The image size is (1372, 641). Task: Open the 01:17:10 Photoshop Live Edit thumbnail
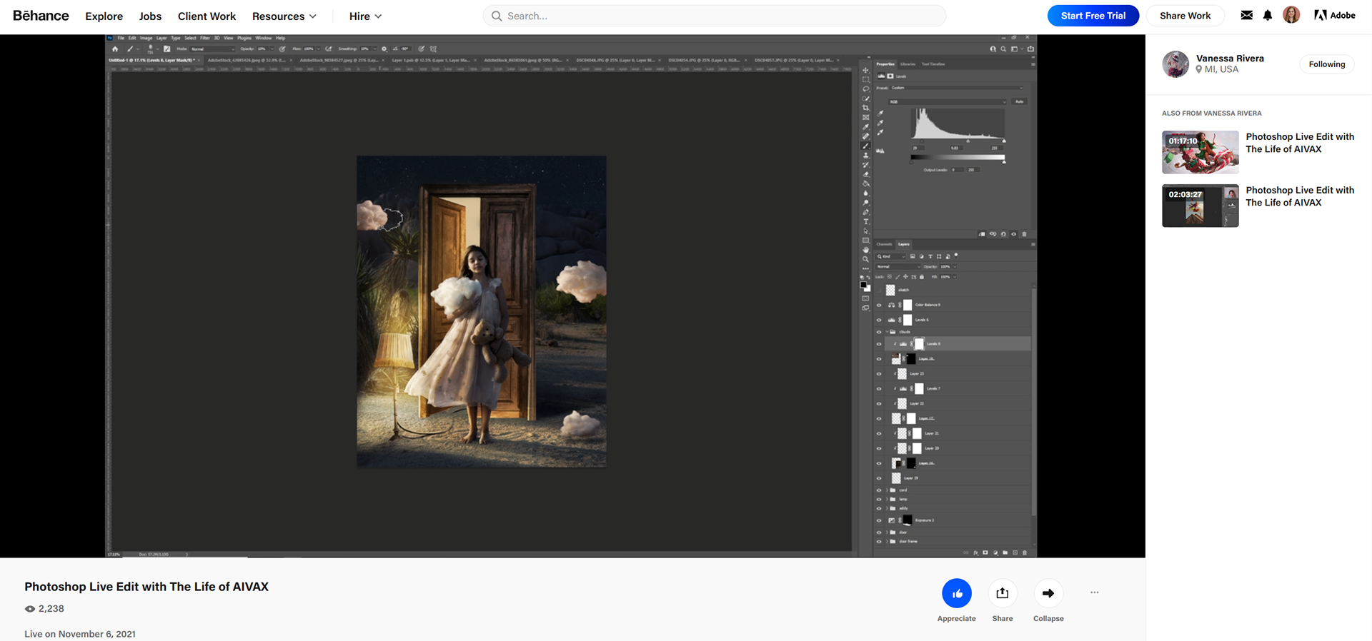(1200, 152)
